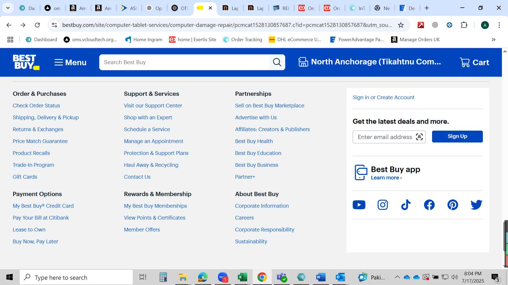Open notification center icon
508x285 pixels.
(495, 277)
